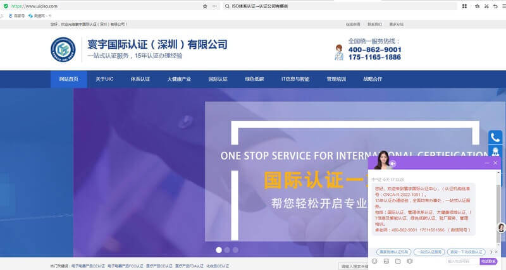Bookmark this page with the star icon
506x270 pixels.
click(x=205, y=6)
